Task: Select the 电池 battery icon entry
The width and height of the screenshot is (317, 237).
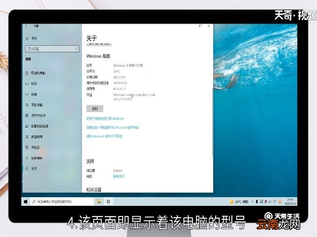Action: click(x=27, y=84)
